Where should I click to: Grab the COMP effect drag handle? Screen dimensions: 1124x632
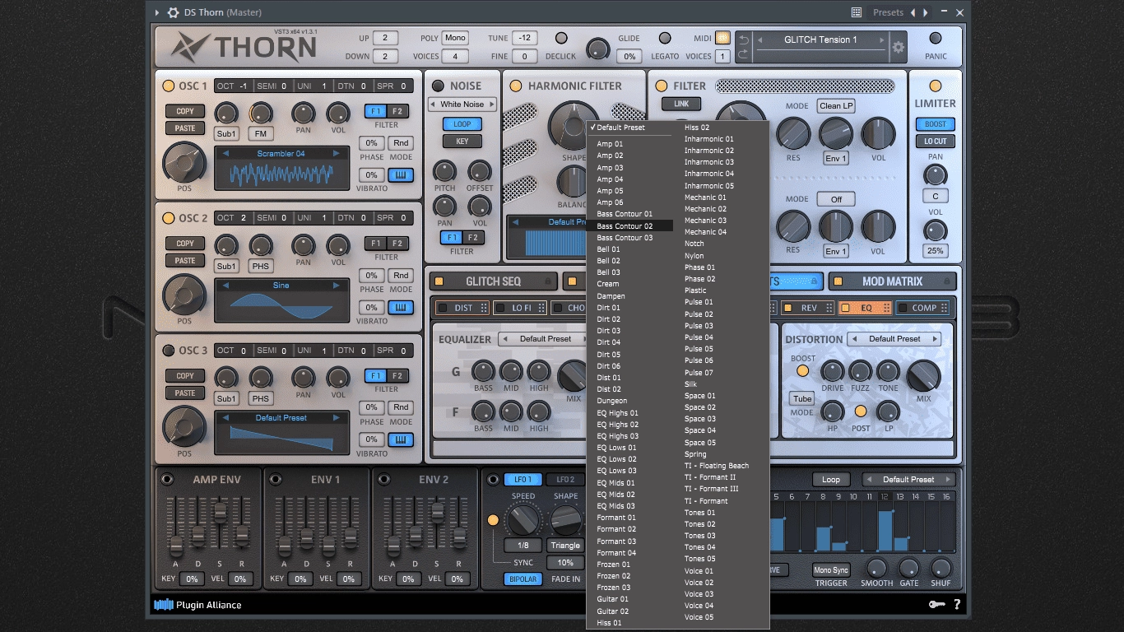[x=945, y=308]
